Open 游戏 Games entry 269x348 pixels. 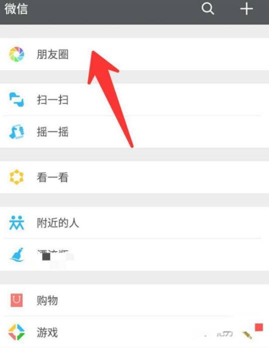[x=134, y=333]
